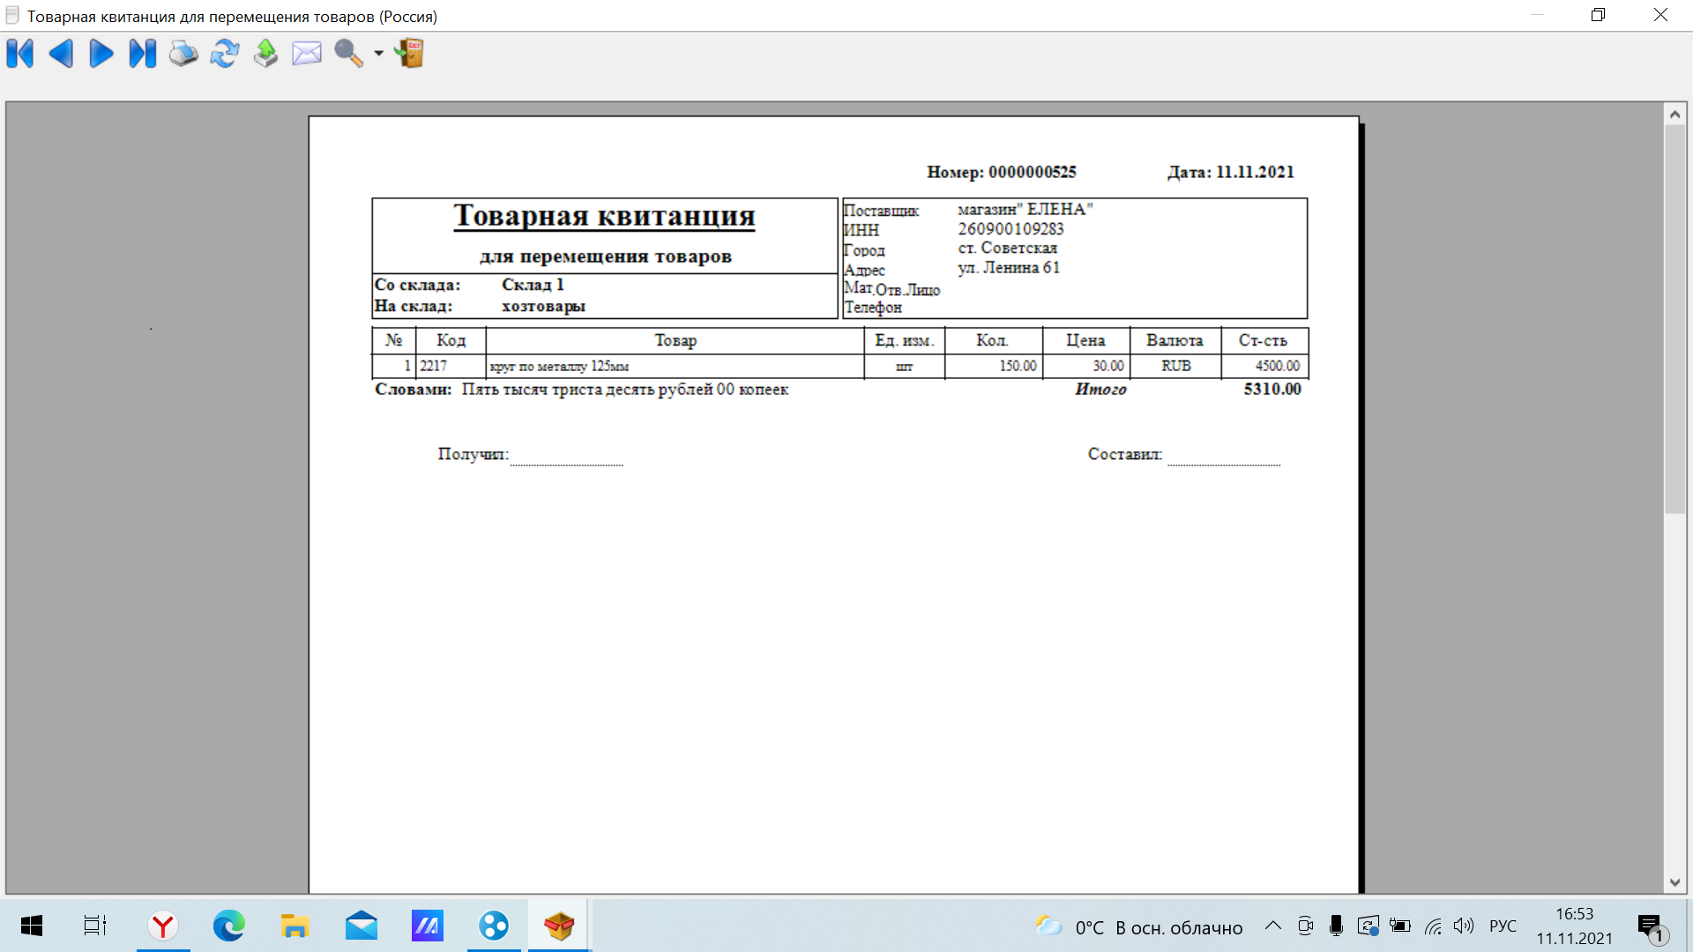1693x952 pixels.
Task: Click the vertical scrollbar thumb
Action: [1674, 317]
